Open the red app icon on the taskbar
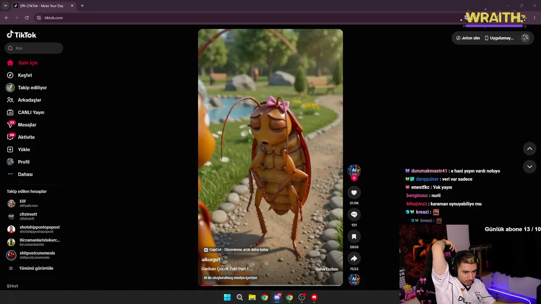The width and height of the screenshot is (541, 304). 314,297
